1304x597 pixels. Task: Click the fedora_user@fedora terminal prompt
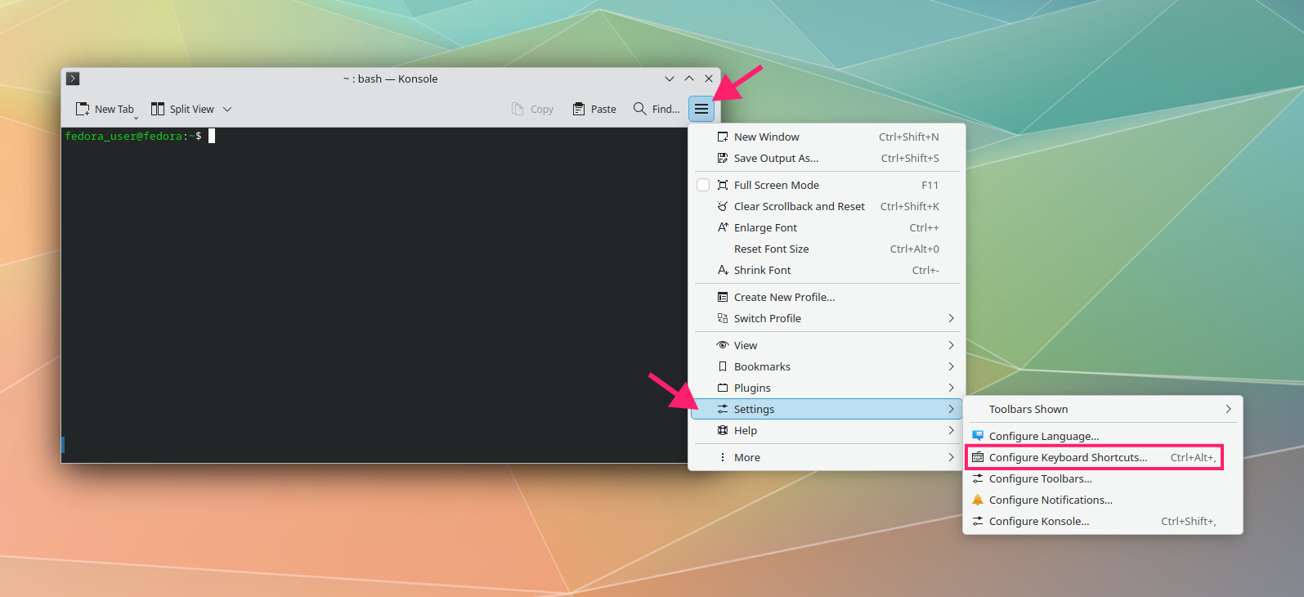[133, 136]
